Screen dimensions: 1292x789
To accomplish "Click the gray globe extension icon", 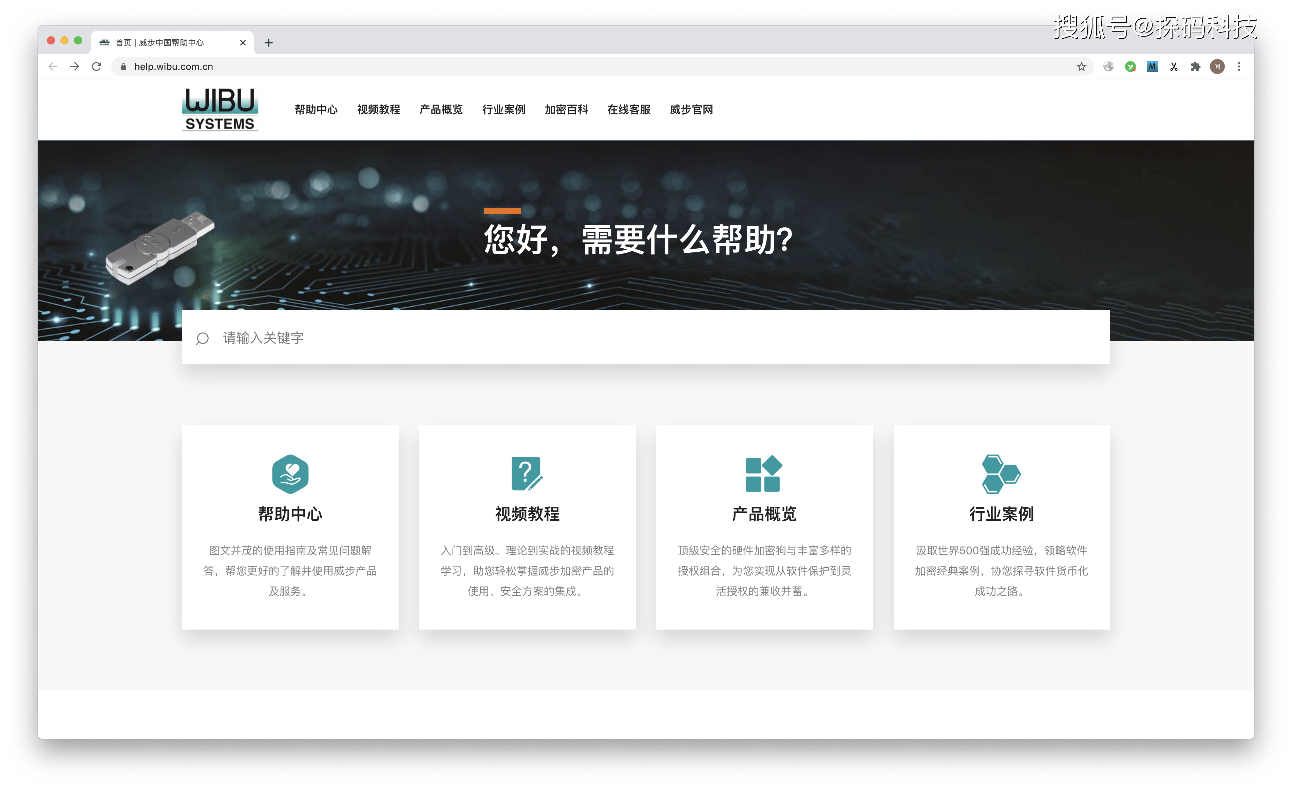I will (1108, 66).
